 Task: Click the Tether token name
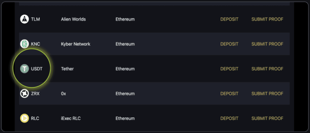pyautogui.click(x=67, y=69)
